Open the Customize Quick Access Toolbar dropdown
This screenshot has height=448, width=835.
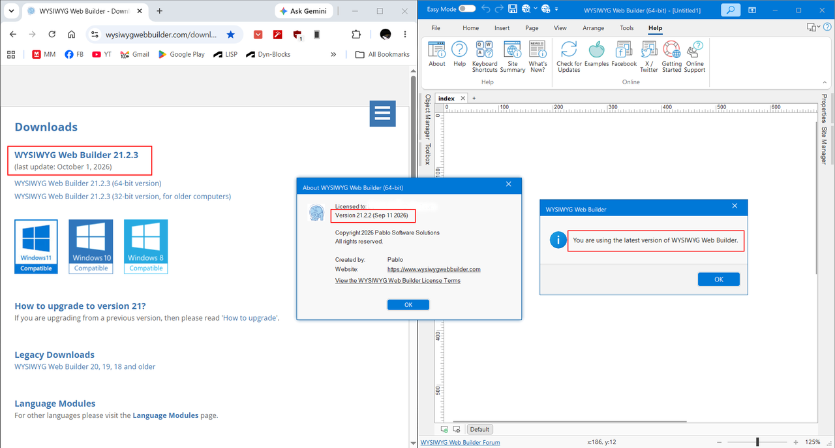coord(555,9)
